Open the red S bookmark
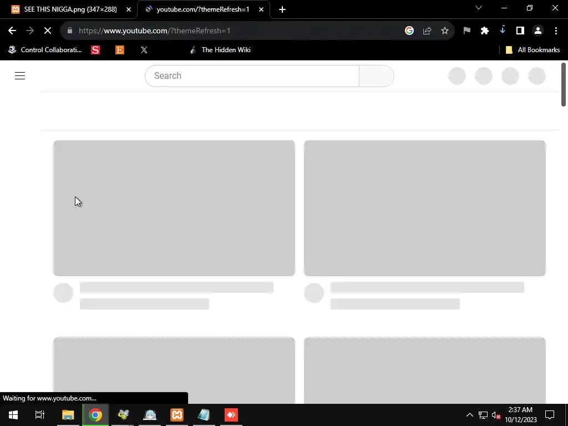 95,50
